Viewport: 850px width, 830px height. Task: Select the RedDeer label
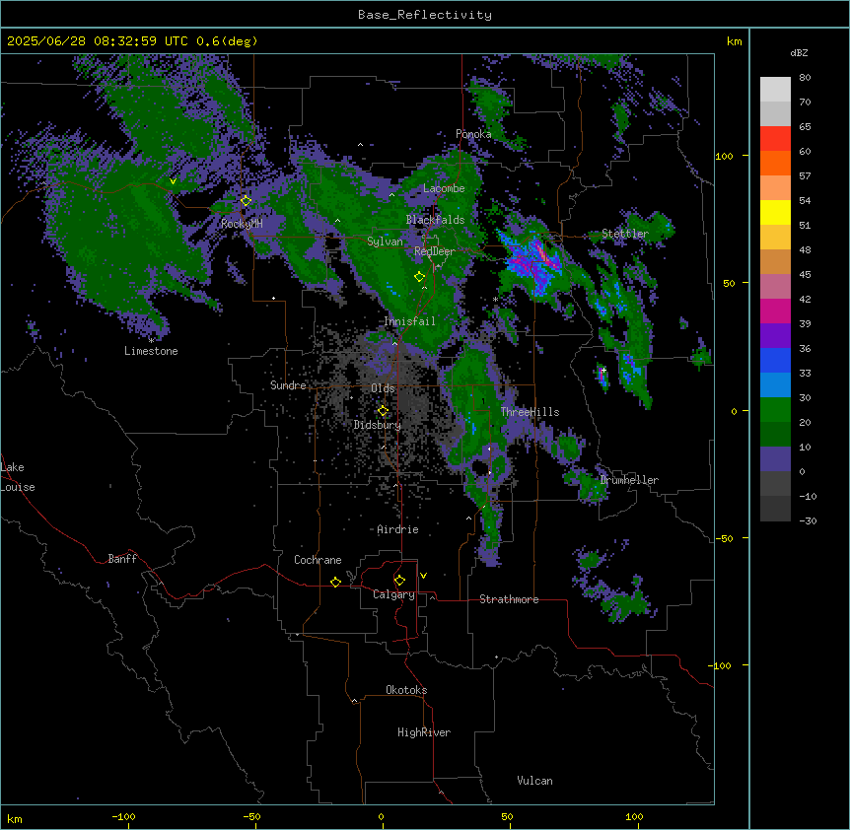coord(435,251)
